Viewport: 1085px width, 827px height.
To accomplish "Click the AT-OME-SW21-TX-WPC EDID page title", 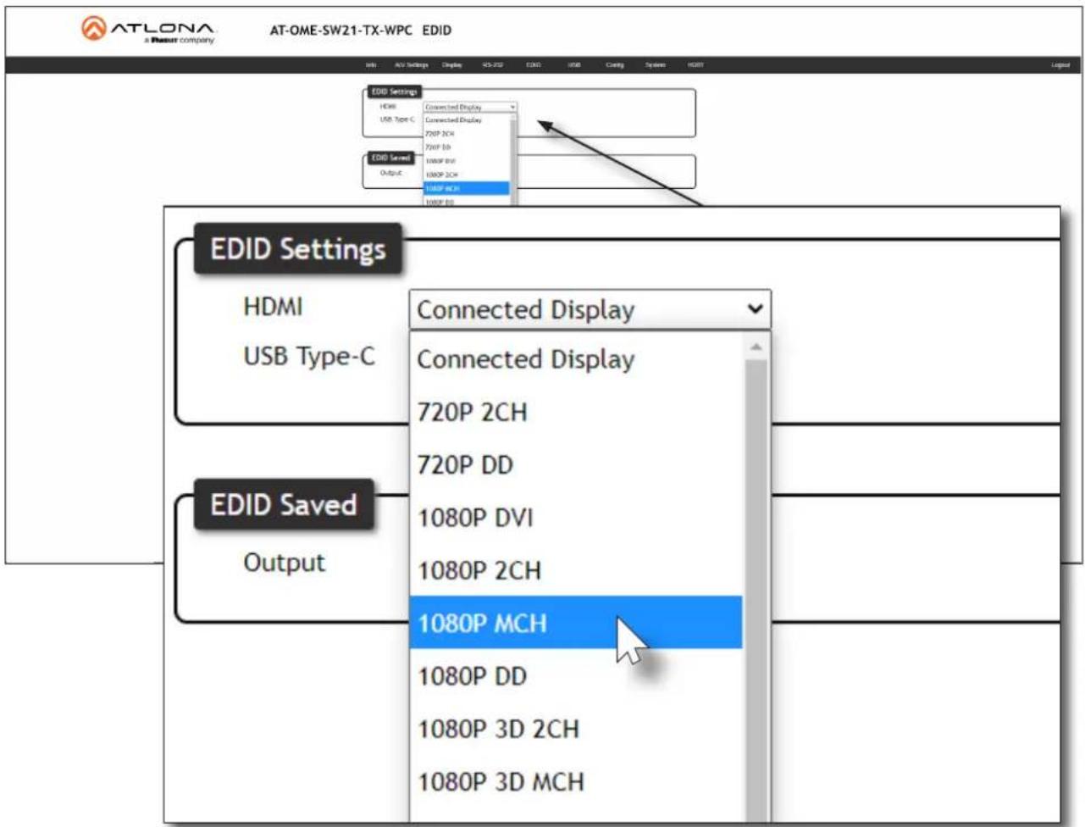I will [360, 30].
